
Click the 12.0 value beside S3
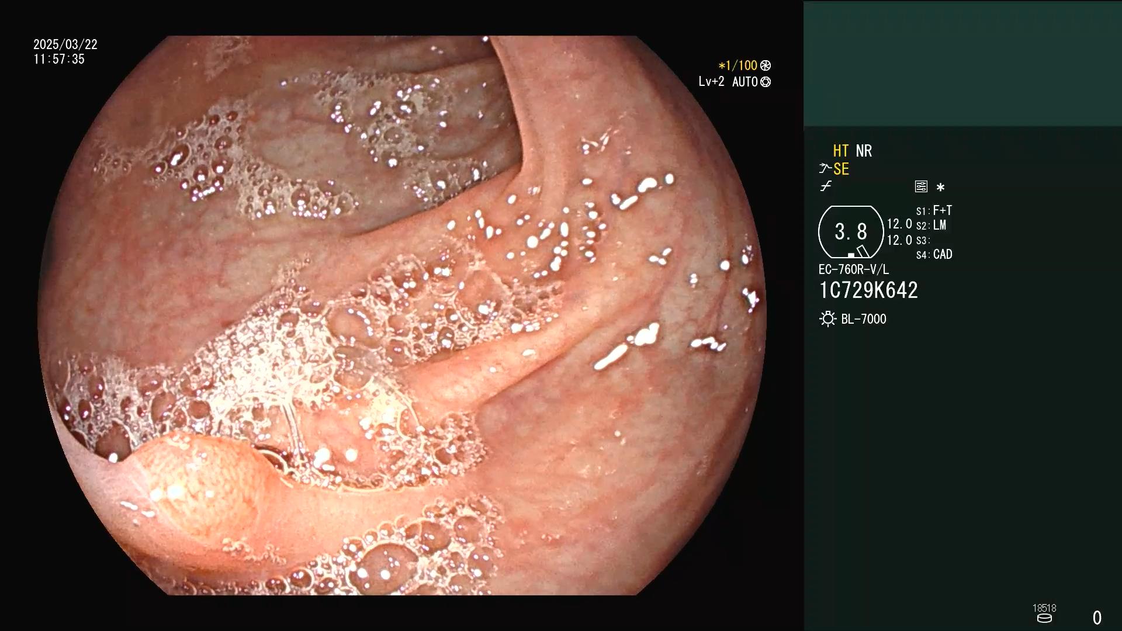click(x=899, y=240)
